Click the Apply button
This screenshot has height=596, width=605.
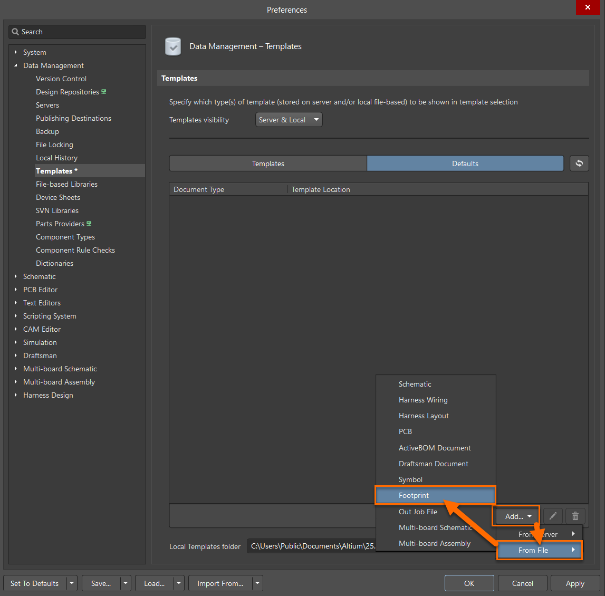(575, 583)
